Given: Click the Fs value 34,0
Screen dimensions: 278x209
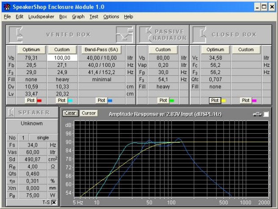Looking at the screenshot, I should pos(33,145).
